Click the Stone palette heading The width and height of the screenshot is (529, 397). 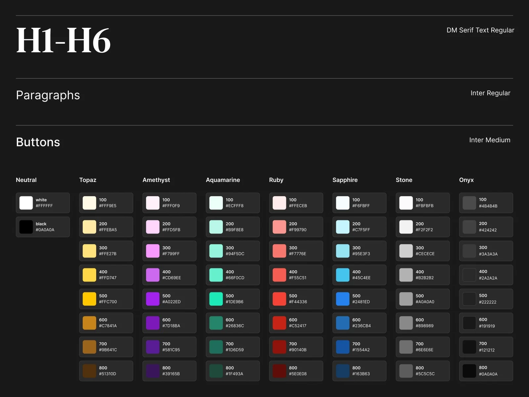(x=404, y=180)
